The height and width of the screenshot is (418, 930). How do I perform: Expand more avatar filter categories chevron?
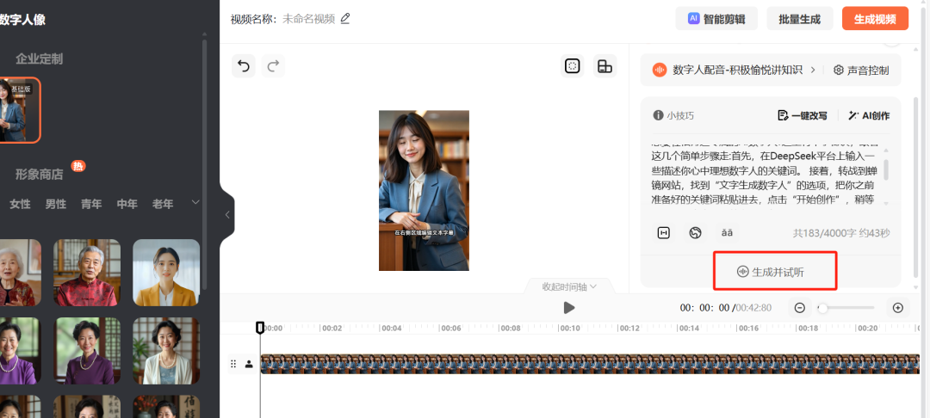195,202
